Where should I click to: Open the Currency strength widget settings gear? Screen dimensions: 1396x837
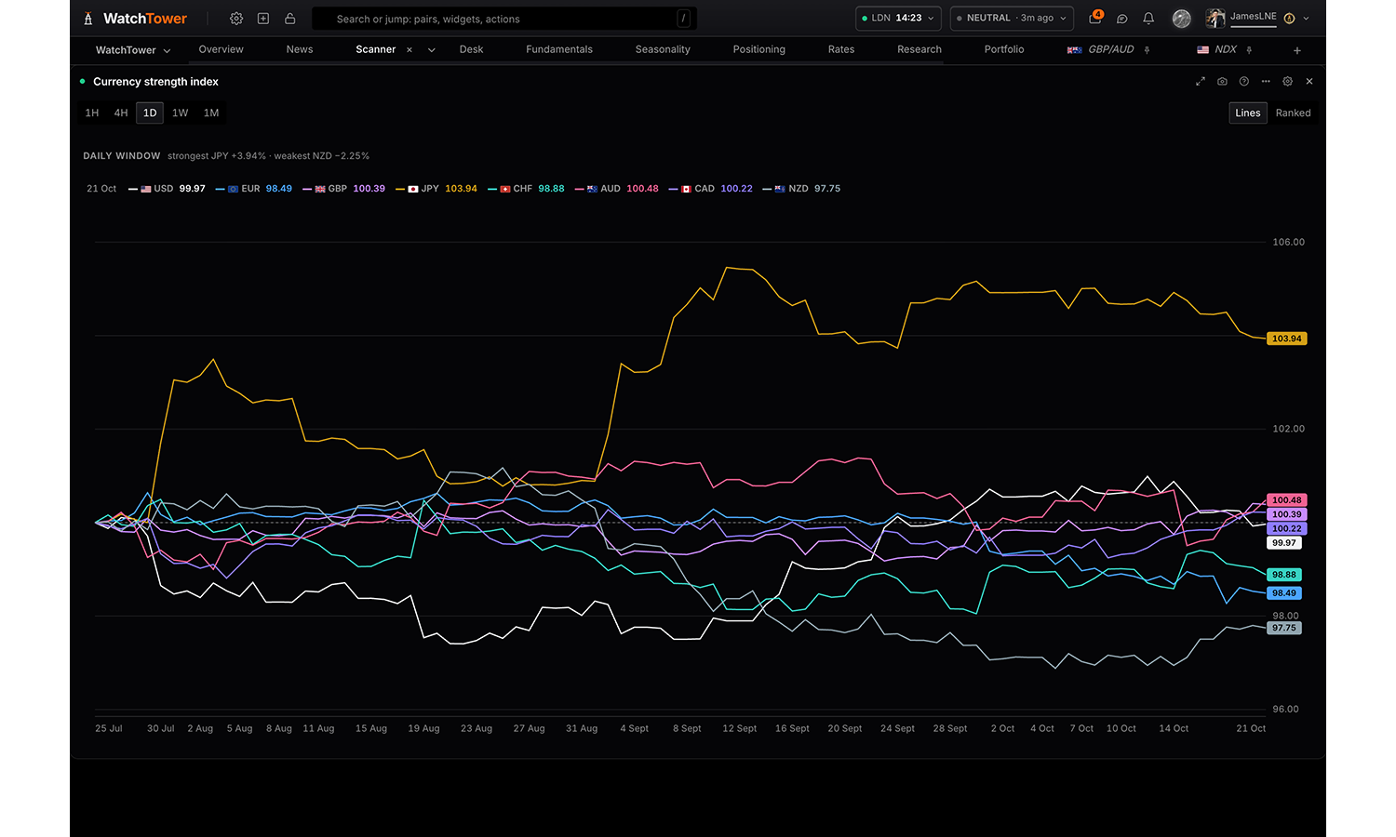click(x=1288, y=82)
